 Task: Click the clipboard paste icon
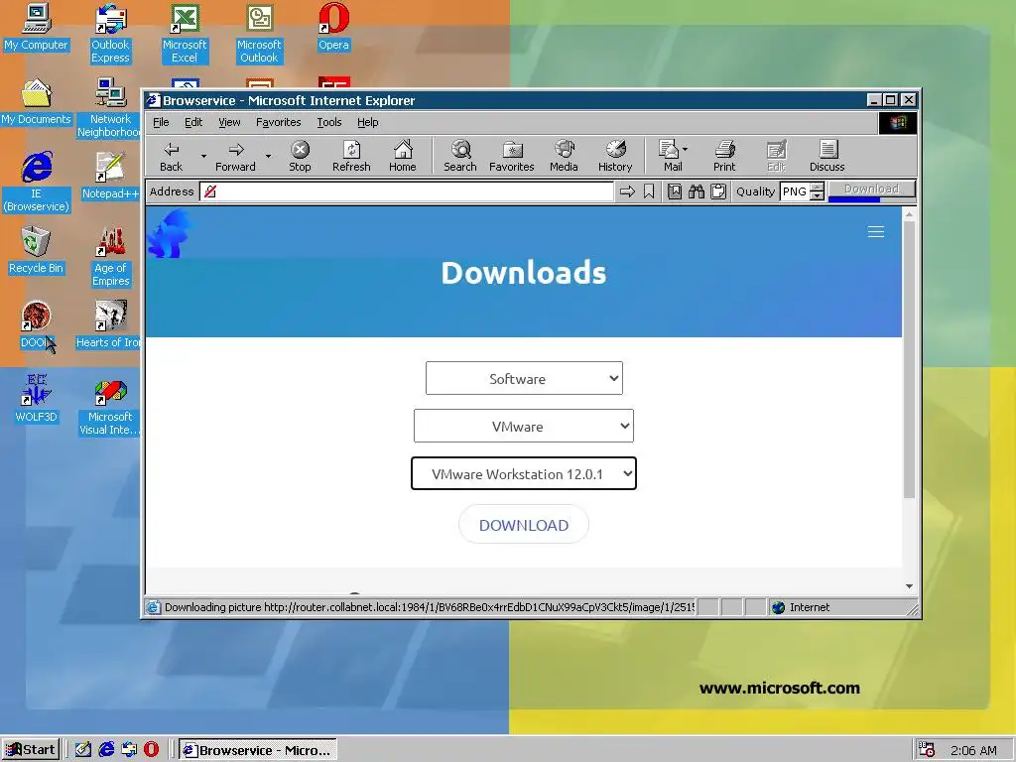(x=718, y=191)
